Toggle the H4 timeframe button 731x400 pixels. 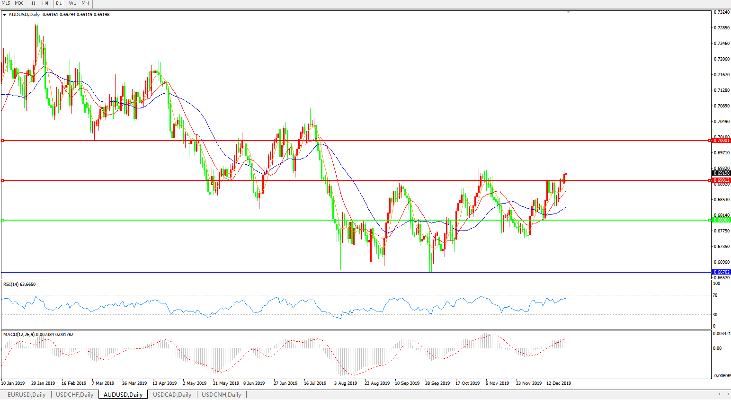tap(45, 3)
